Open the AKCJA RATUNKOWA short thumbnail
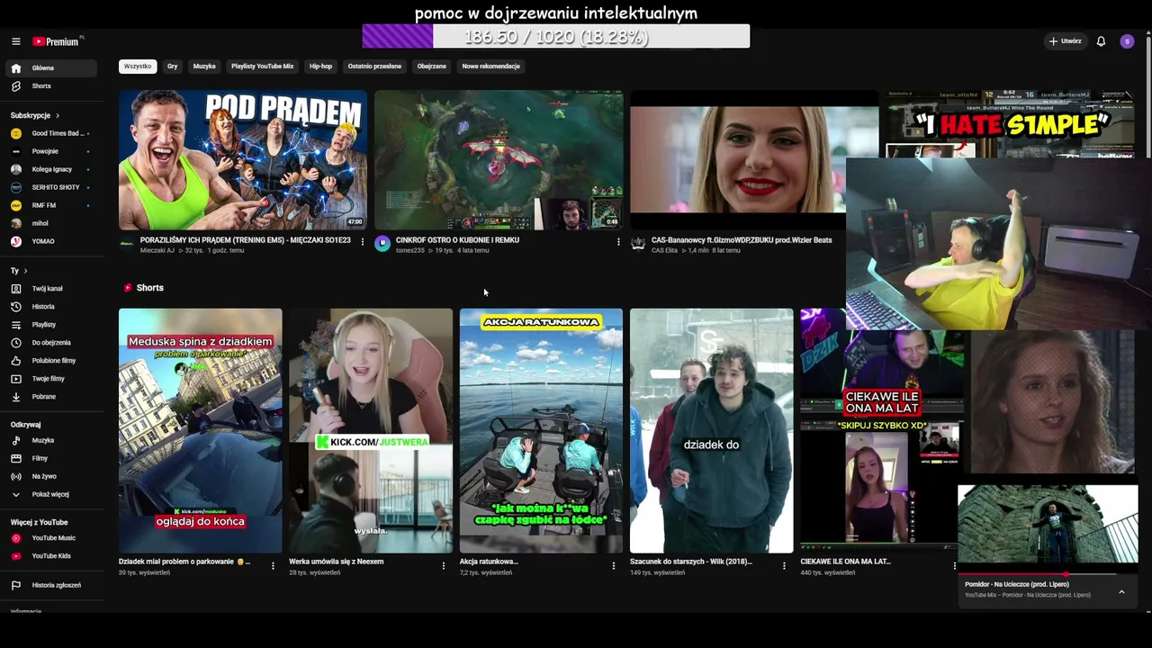 pos(541,431)
